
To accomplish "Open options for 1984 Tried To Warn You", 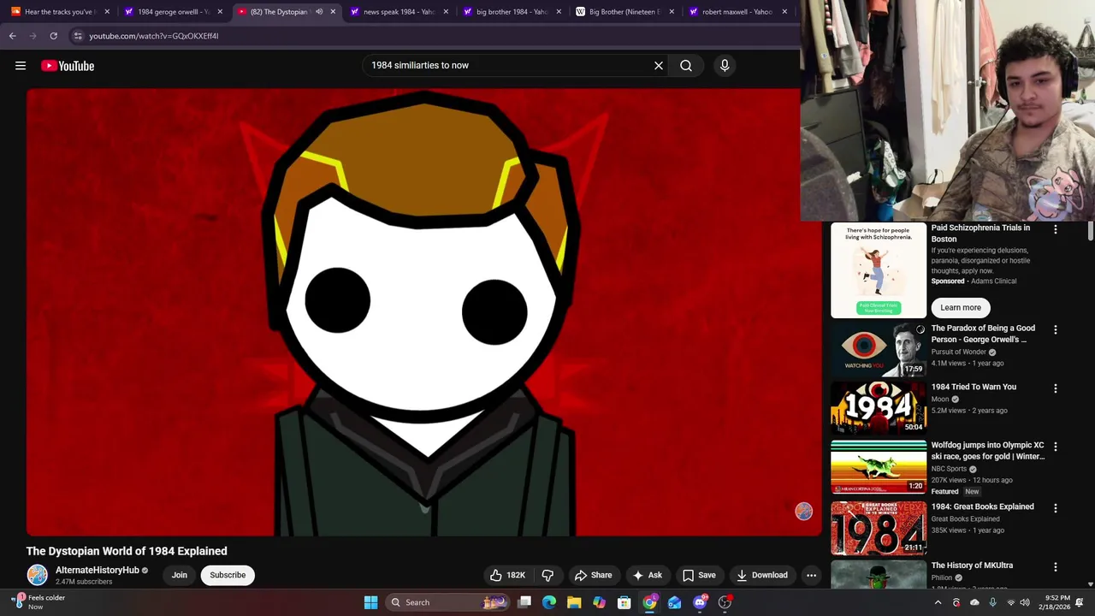I will (1055, 388).
